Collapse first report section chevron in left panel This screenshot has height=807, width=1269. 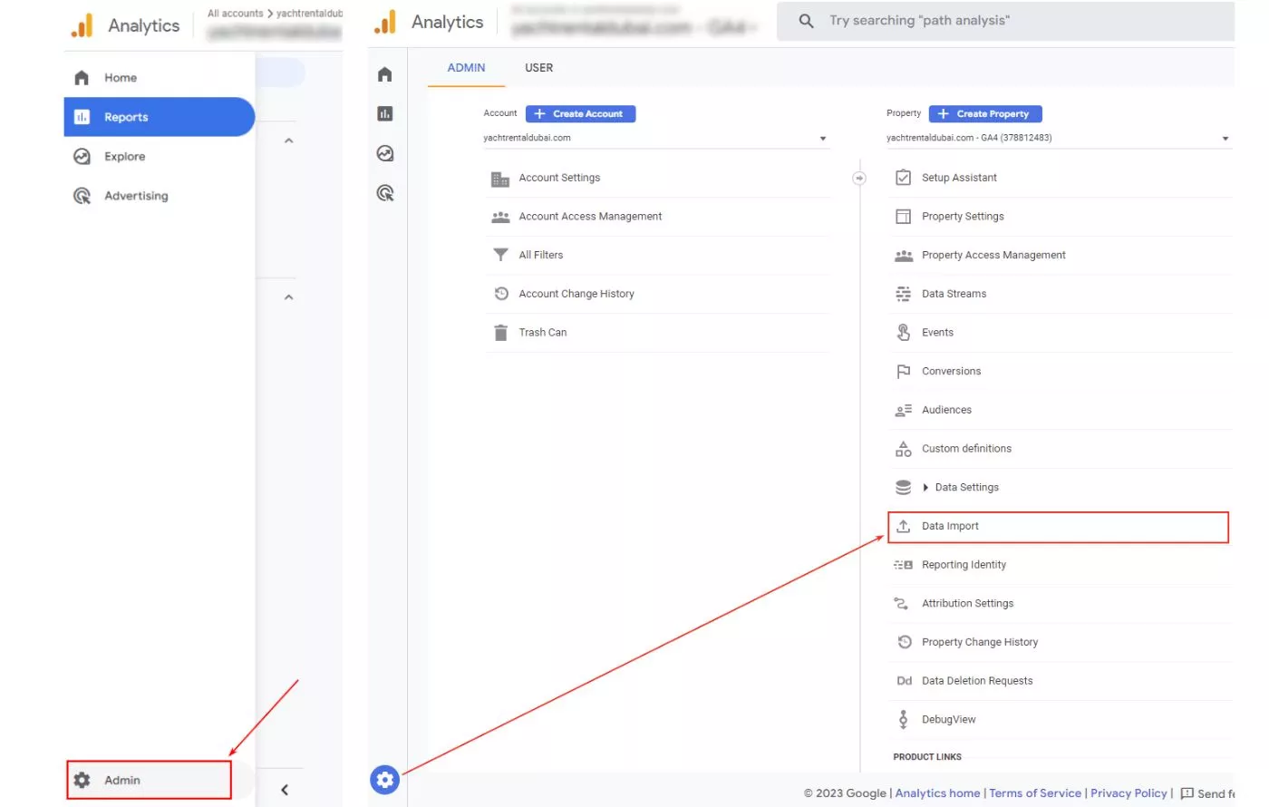(x=288, y=141)
